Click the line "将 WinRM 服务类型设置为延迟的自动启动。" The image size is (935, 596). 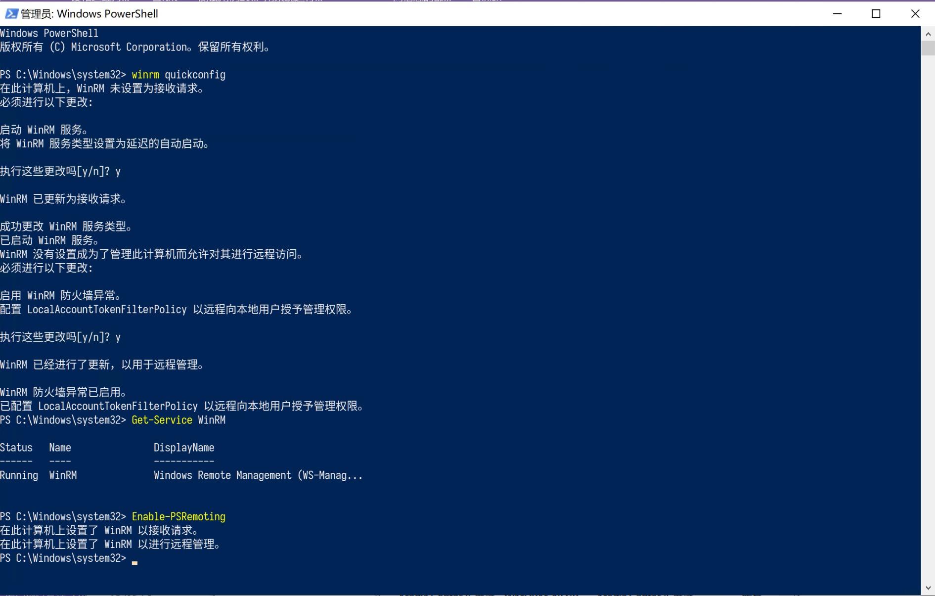click(105, 143)
